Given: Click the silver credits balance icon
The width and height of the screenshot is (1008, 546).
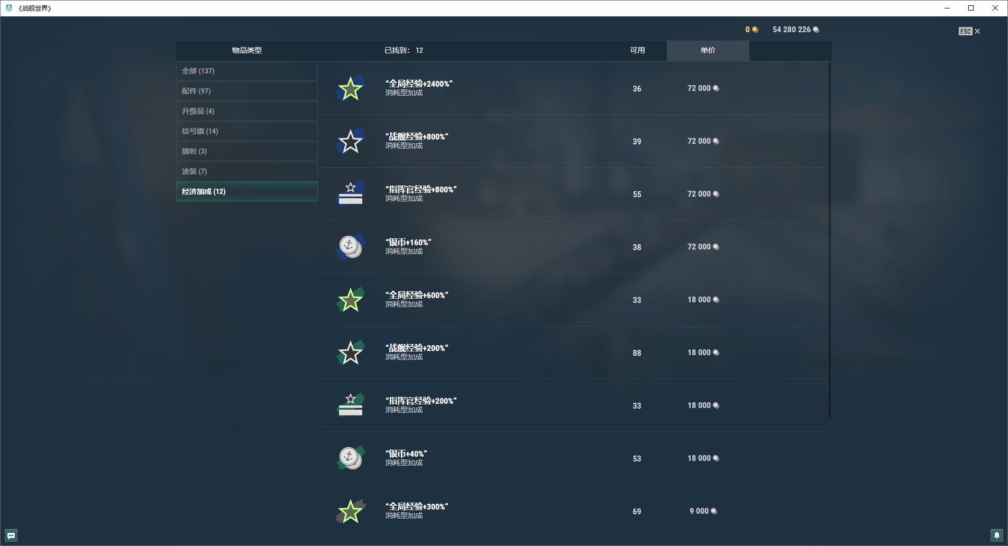Looking at the screenshot, I should click(x=816, y=30).
